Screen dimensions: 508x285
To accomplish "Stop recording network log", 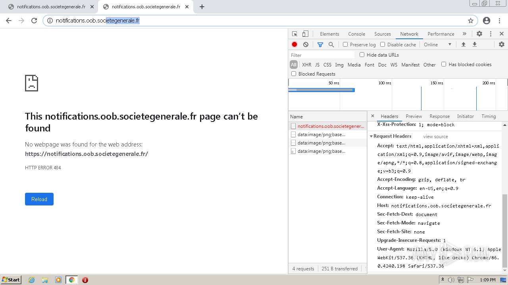I will coord(294,44).
